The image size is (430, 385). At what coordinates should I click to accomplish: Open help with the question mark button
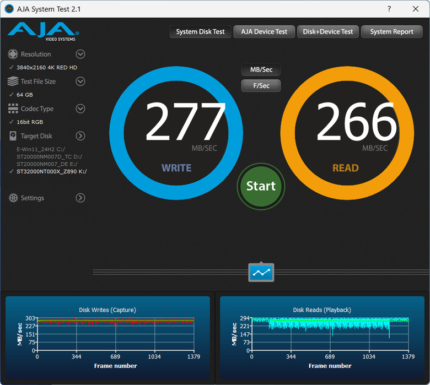click(389, 9)
